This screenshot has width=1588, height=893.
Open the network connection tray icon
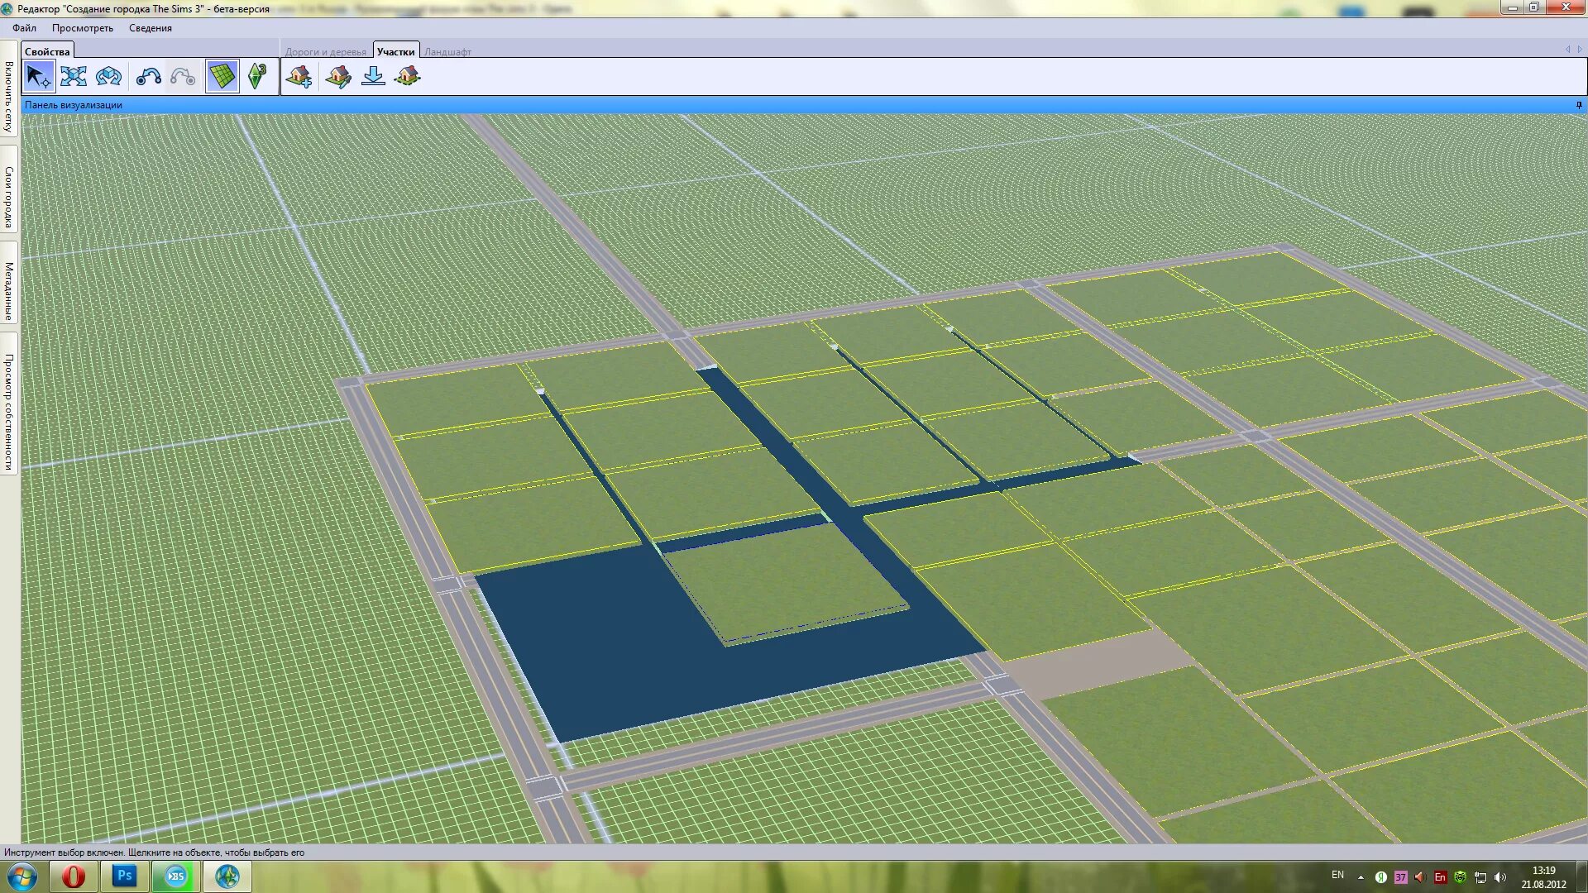pyautogui.click(x=1480, y=877)
